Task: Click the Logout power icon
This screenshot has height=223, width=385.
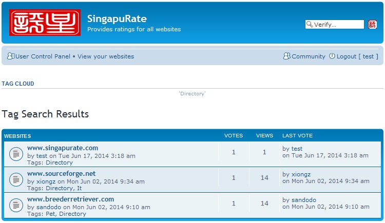Action: pyautogui.click(x=332, y=56)
